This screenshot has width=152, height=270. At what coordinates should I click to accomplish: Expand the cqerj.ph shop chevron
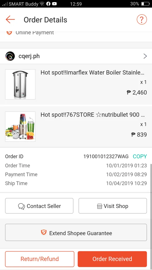pyautogui.click(x=145, y=56)
